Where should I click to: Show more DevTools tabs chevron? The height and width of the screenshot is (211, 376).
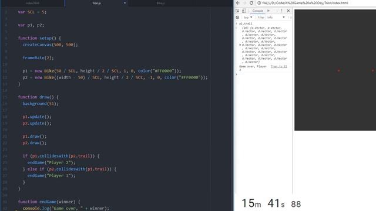[x=268, y=11]
